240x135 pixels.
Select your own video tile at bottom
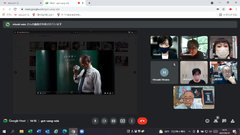[194, 97]
